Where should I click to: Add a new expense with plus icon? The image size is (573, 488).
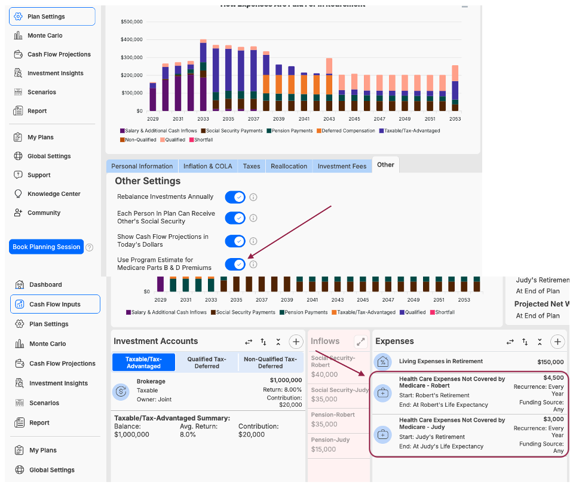pyautogui.click(x=557, y=342)
